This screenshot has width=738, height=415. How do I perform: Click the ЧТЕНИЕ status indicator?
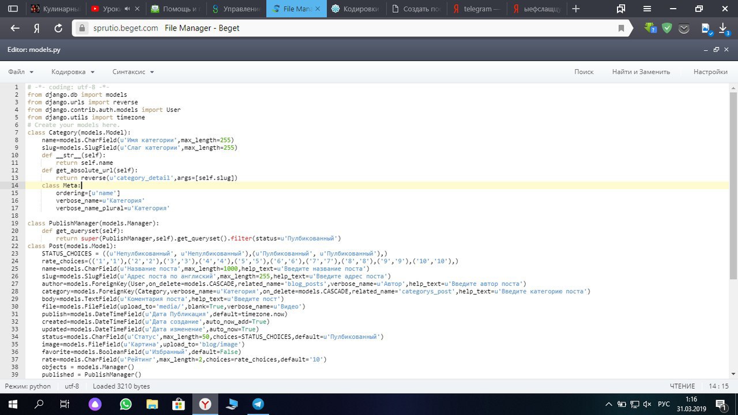[x=683, y=386]
